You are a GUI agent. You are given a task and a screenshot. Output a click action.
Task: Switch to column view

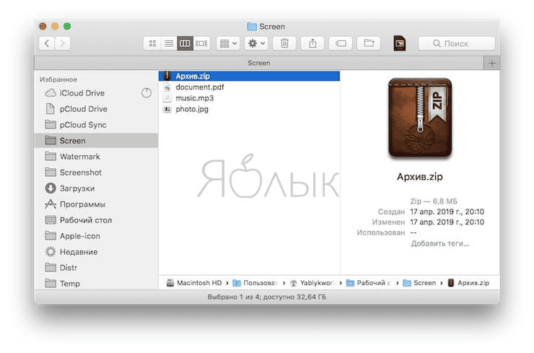pyautogui.click(x=185, y=43)
